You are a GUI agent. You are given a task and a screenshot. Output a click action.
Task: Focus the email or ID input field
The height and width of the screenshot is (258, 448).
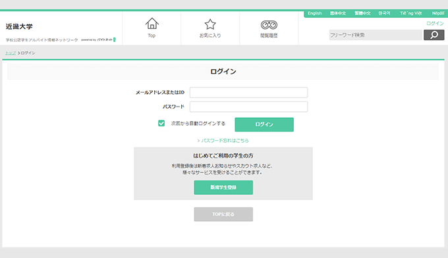coord(248,92)
